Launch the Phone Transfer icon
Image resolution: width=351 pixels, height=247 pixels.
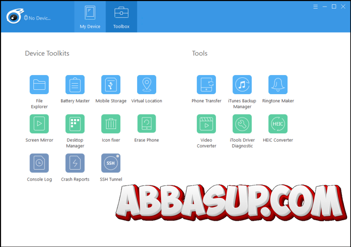(x=206, y=85)
